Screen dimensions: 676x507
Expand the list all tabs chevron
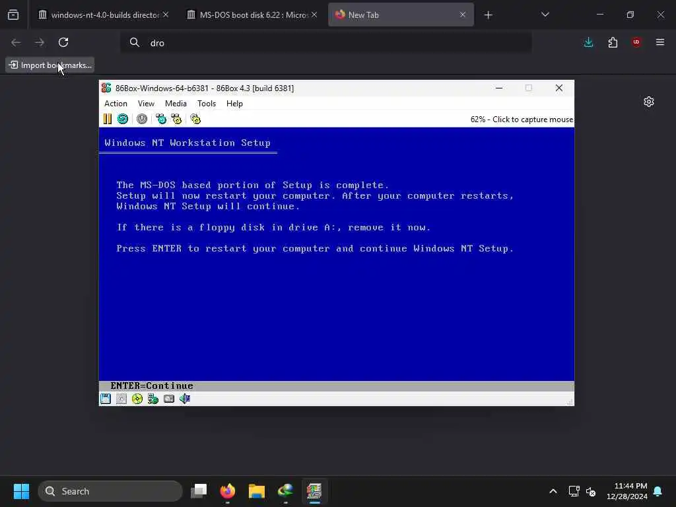(x=545, y=15)
